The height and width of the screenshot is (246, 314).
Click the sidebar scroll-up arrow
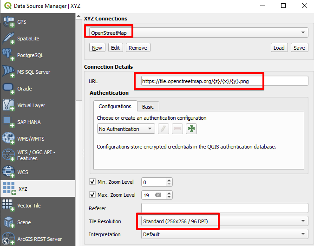[78, 16]
